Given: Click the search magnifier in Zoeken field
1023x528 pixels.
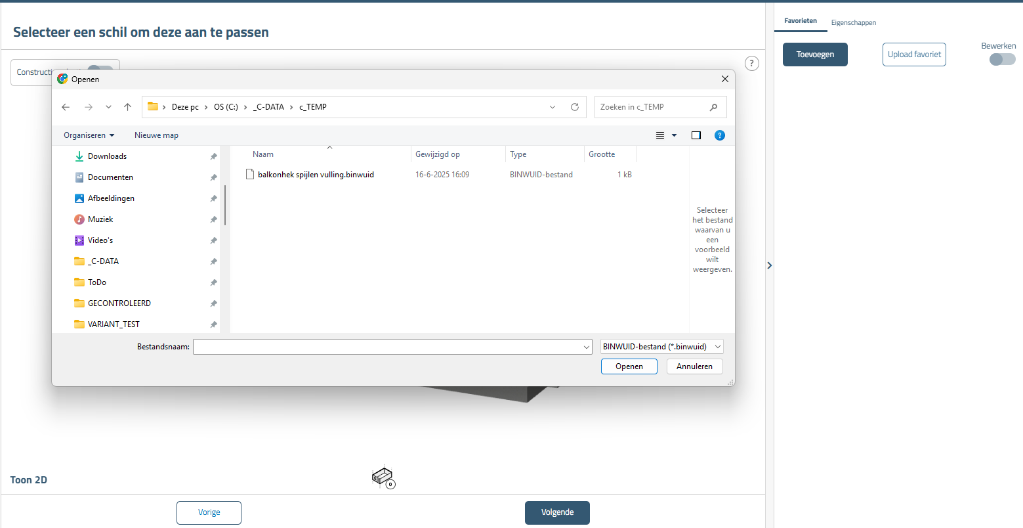Looking at the screenshot, I should [x=713, y=107].
